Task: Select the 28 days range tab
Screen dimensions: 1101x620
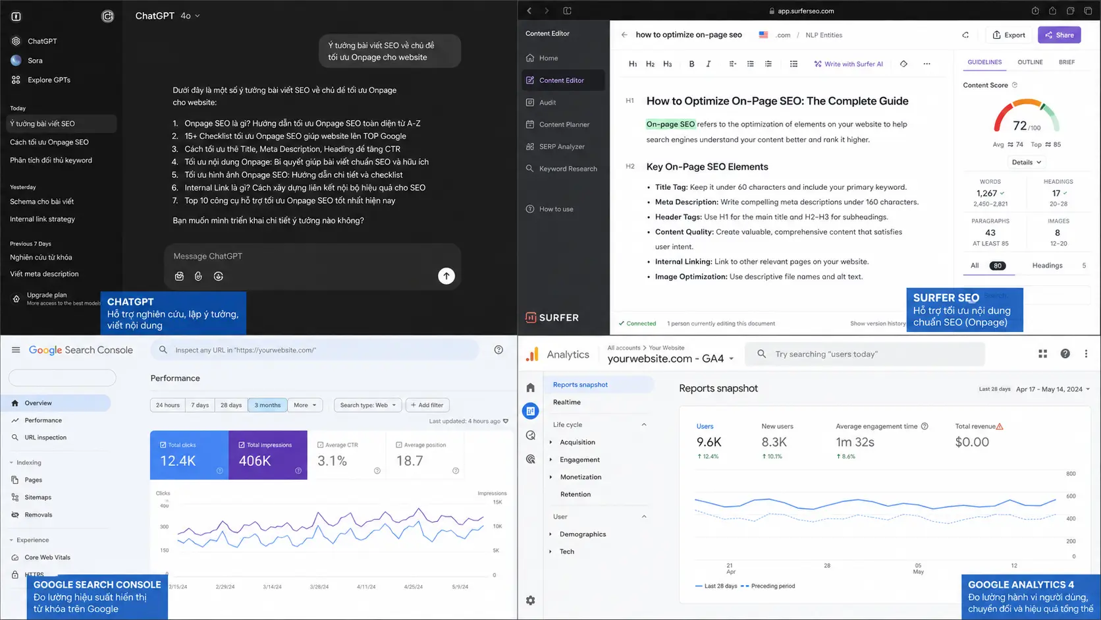Action: pyautogui.click(x=231, y=405)
